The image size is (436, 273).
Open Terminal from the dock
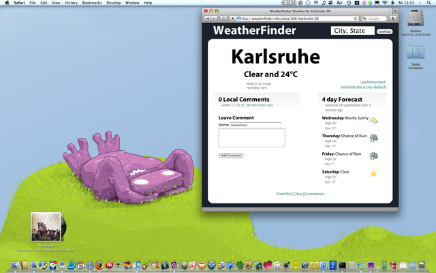[x=342, y=265]
